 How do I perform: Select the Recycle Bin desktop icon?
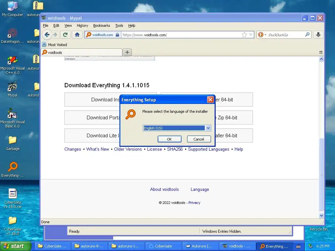pos(319,229)
